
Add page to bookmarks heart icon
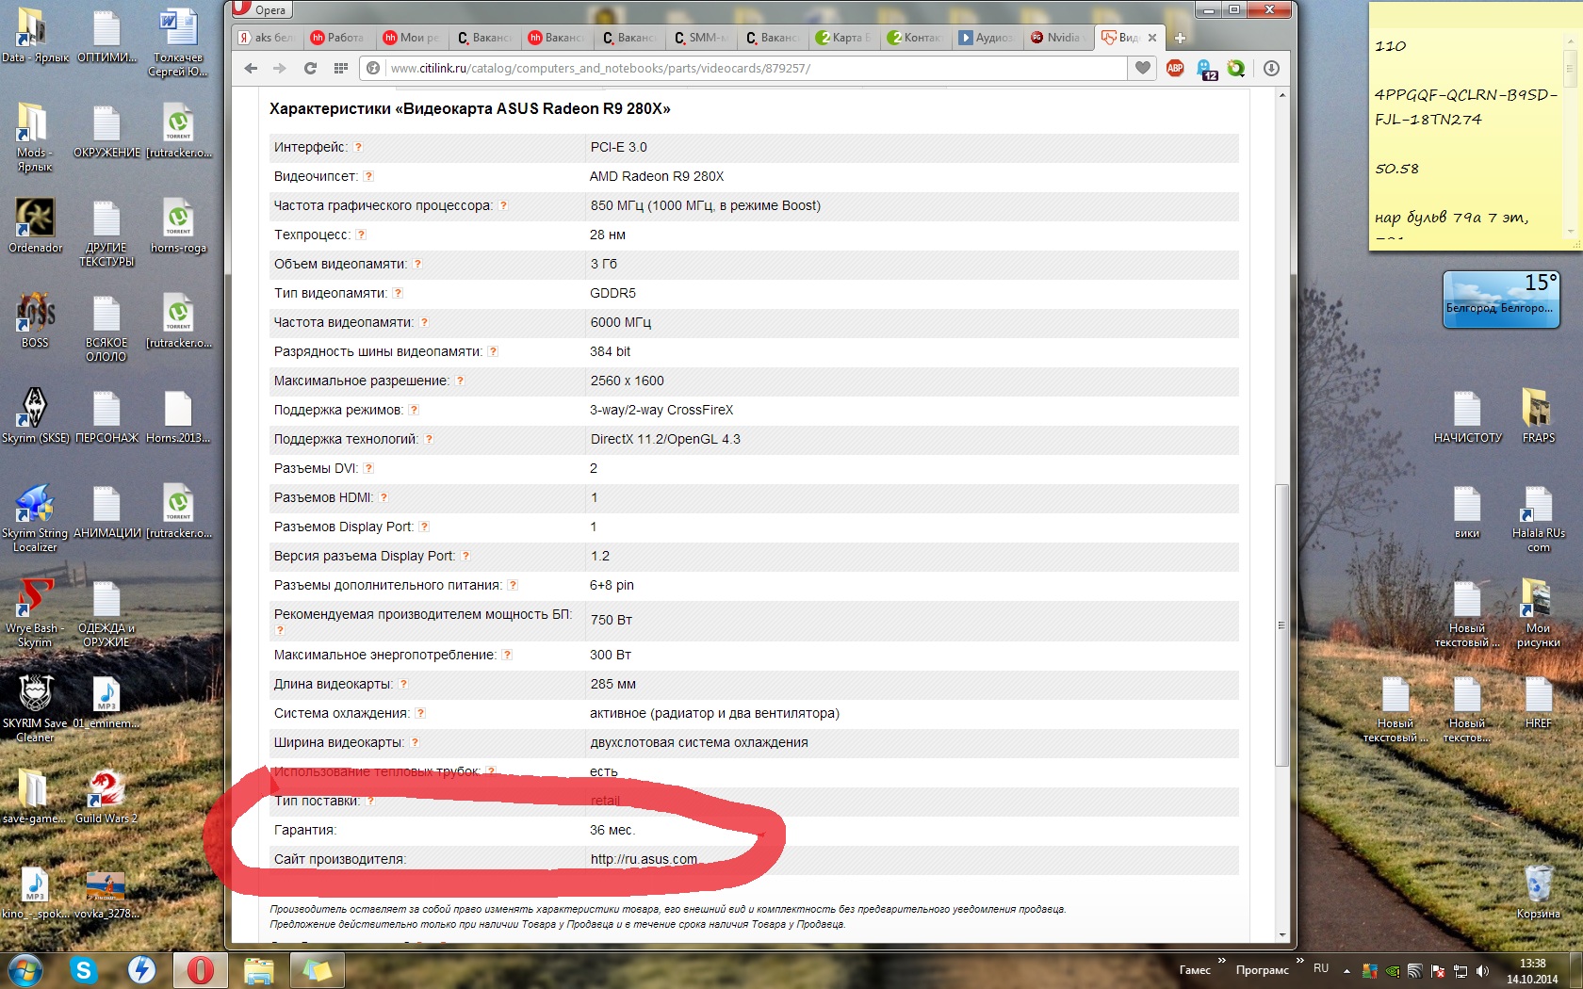pyautogui.click(x=1143, y=68)
